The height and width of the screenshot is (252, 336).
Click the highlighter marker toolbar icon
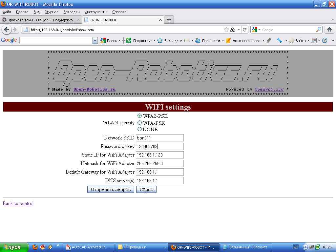[x=269, y=40]
